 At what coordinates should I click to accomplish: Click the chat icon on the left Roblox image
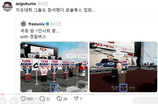(x=25, y=46)
